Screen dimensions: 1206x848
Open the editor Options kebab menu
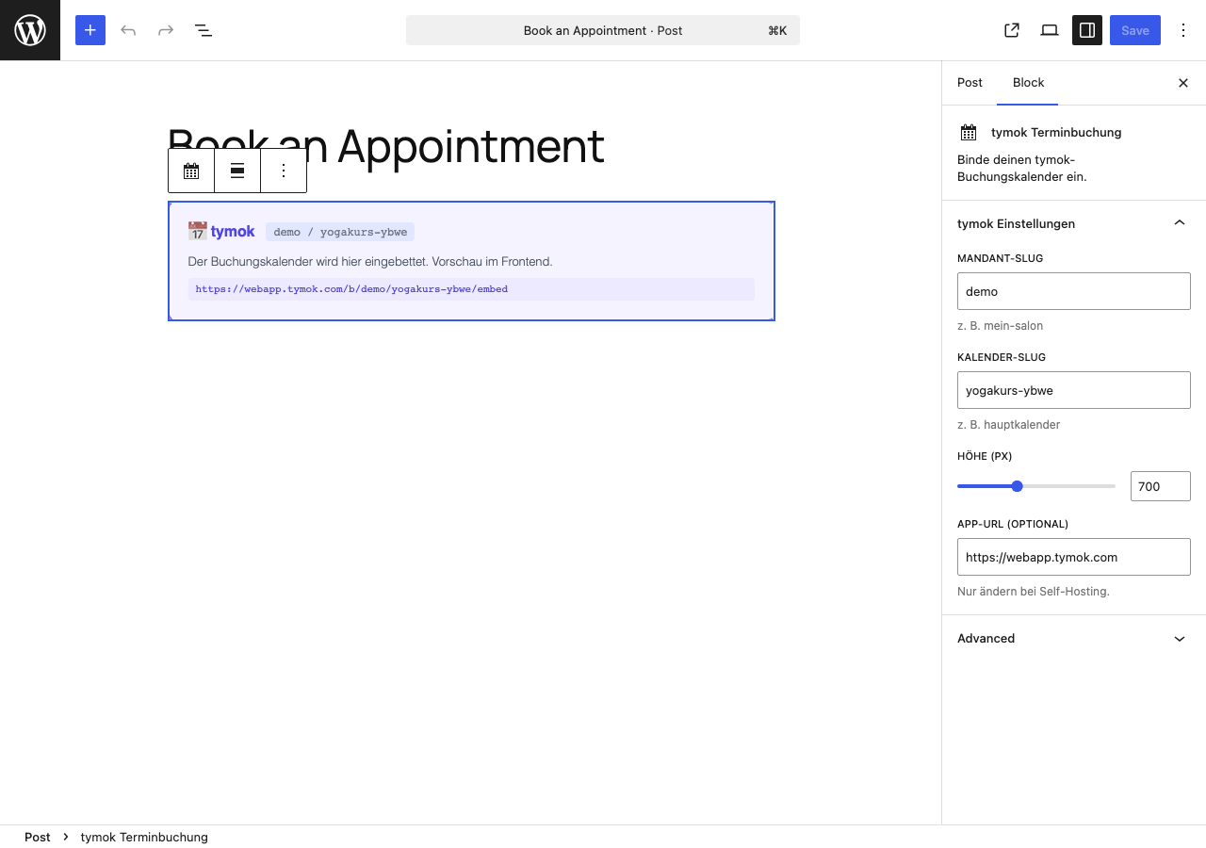click(x=1183, y=30)
